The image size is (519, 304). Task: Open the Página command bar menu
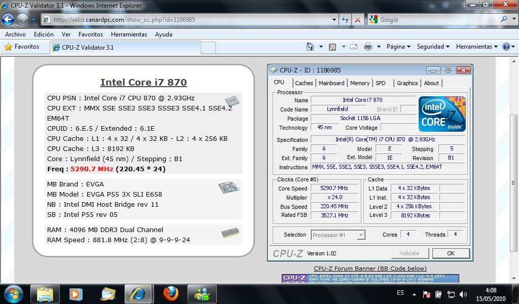tap(398, 47)
